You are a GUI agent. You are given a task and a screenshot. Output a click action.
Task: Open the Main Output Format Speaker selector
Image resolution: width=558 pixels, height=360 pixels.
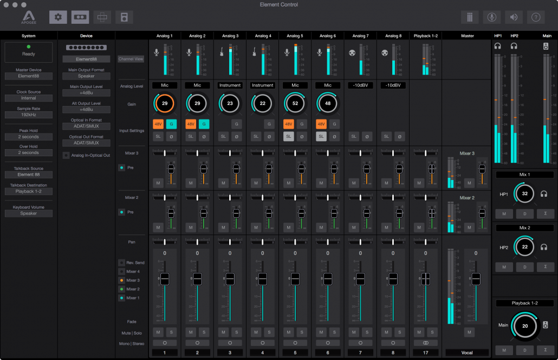(x=86, y=76)
